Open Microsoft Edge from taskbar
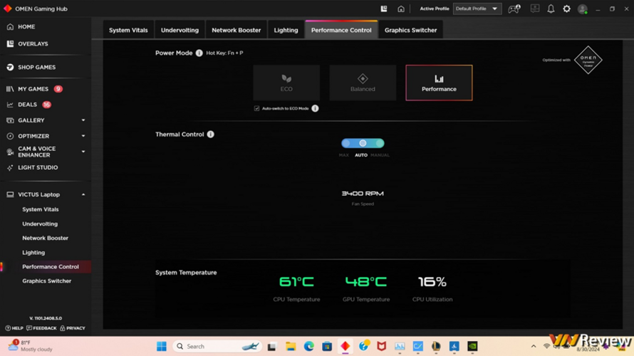This screenshot has height=356, width=634. tap(309, 346)
